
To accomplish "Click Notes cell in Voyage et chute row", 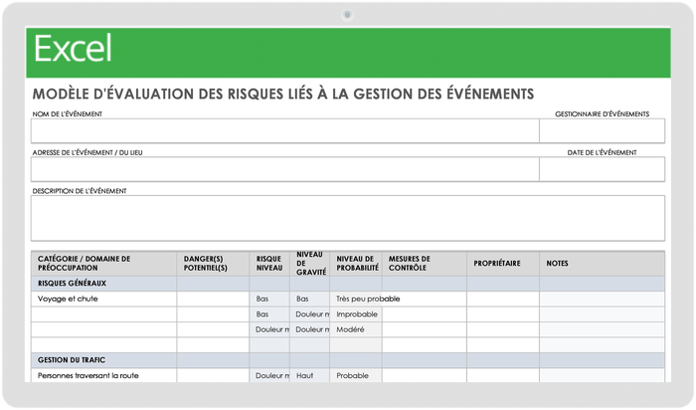I will [x=602, y=299].
